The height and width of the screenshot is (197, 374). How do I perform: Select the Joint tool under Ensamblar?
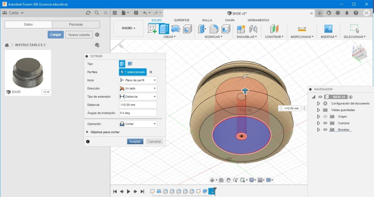click(253, 29)
